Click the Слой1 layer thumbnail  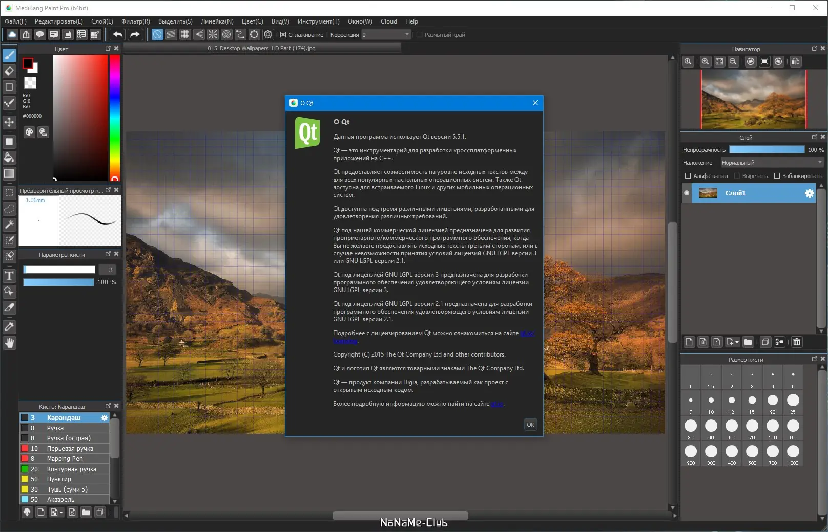click(x=708, y=193)
